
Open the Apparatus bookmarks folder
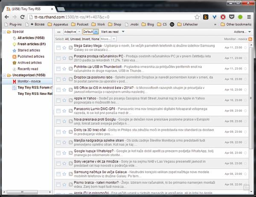(58, 24)
